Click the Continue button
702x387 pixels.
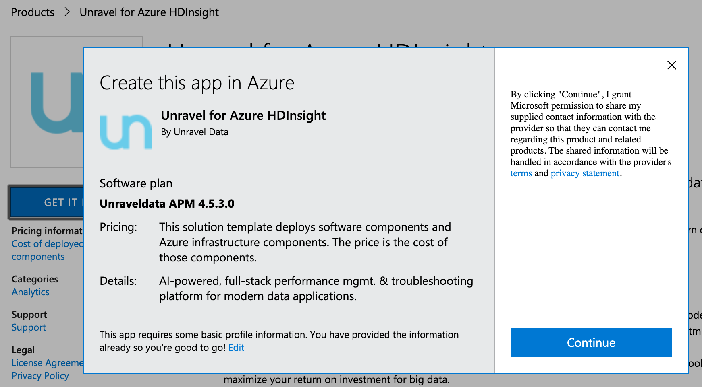(591, 342)
